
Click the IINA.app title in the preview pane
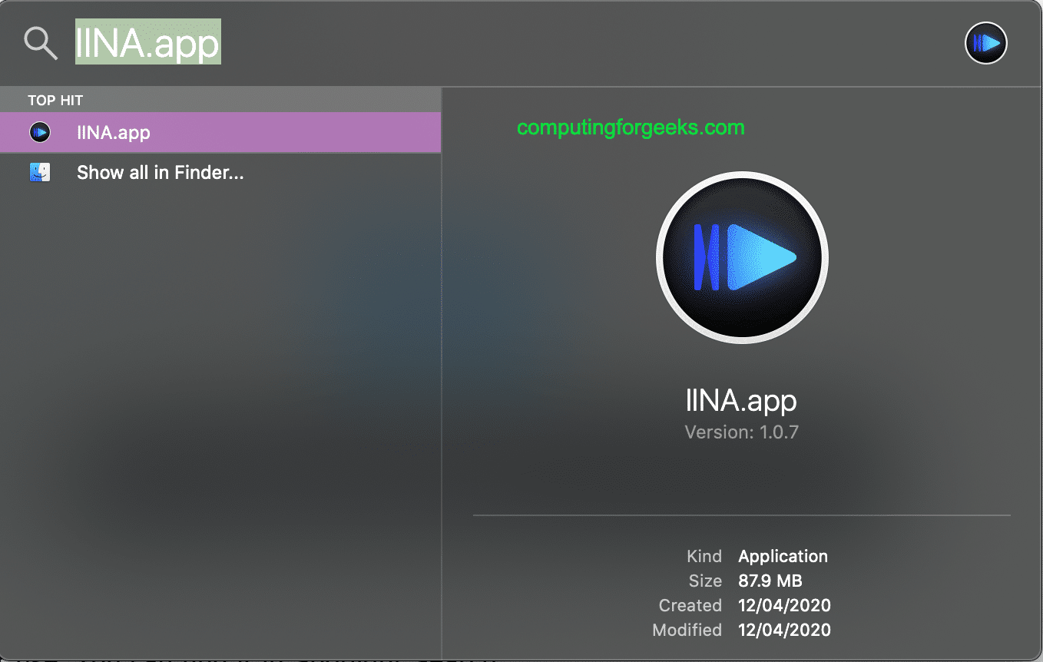[x=742, y=400]
